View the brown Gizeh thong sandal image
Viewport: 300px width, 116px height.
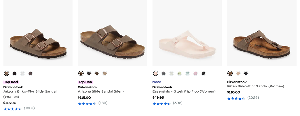(262, 33)
